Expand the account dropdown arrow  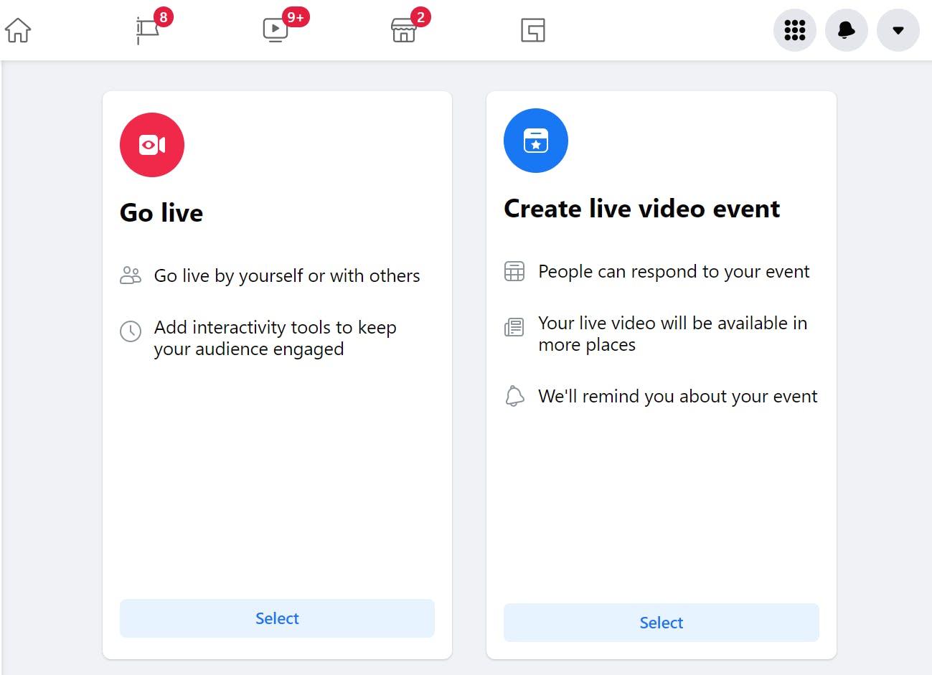pos(898,30)
